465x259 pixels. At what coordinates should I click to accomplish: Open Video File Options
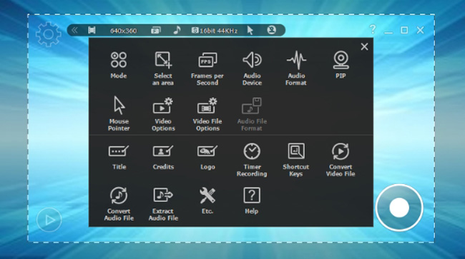tap(207, 114)
